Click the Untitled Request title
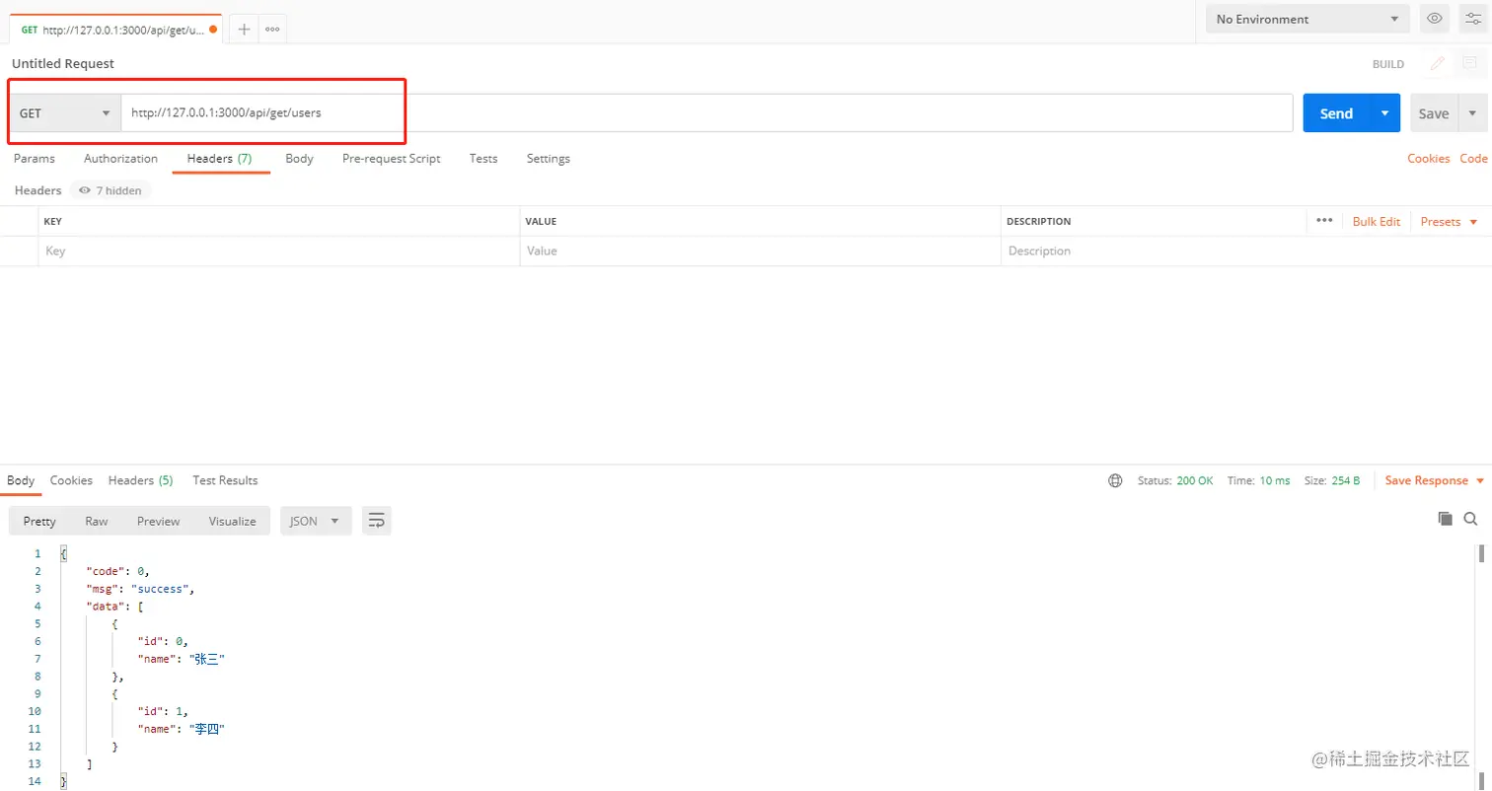 [63, 63]
